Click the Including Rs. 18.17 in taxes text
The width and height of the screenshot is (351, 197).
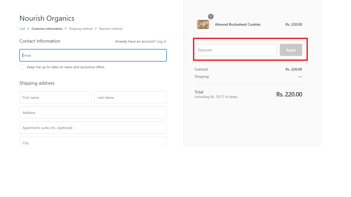pyautogui.click(x=216, y=97)
